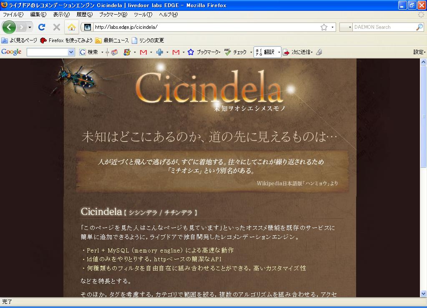The width and height of the screenshot is (427, 308).
Task: Click the blue plus icon in Google toolbar
Action: [x=160, y=52]
